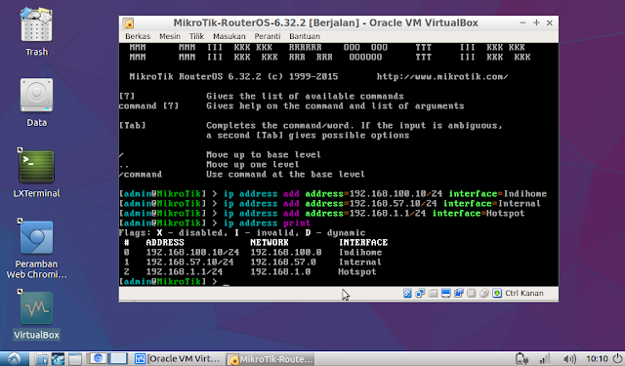The height and width of the screenshot is (366, 625).
Task: Select the Peramban Web Chromium desktop icon
Action: pos(36,249)
